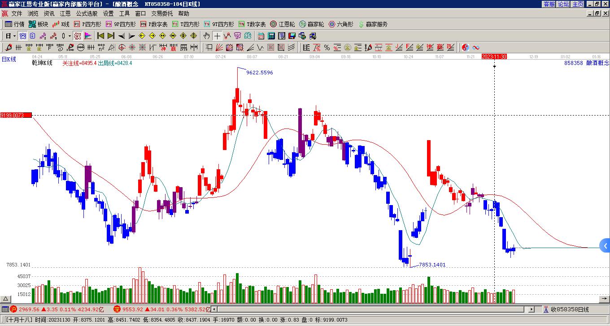Switch to the K线 chart view
610x326 pixels.
61,24
